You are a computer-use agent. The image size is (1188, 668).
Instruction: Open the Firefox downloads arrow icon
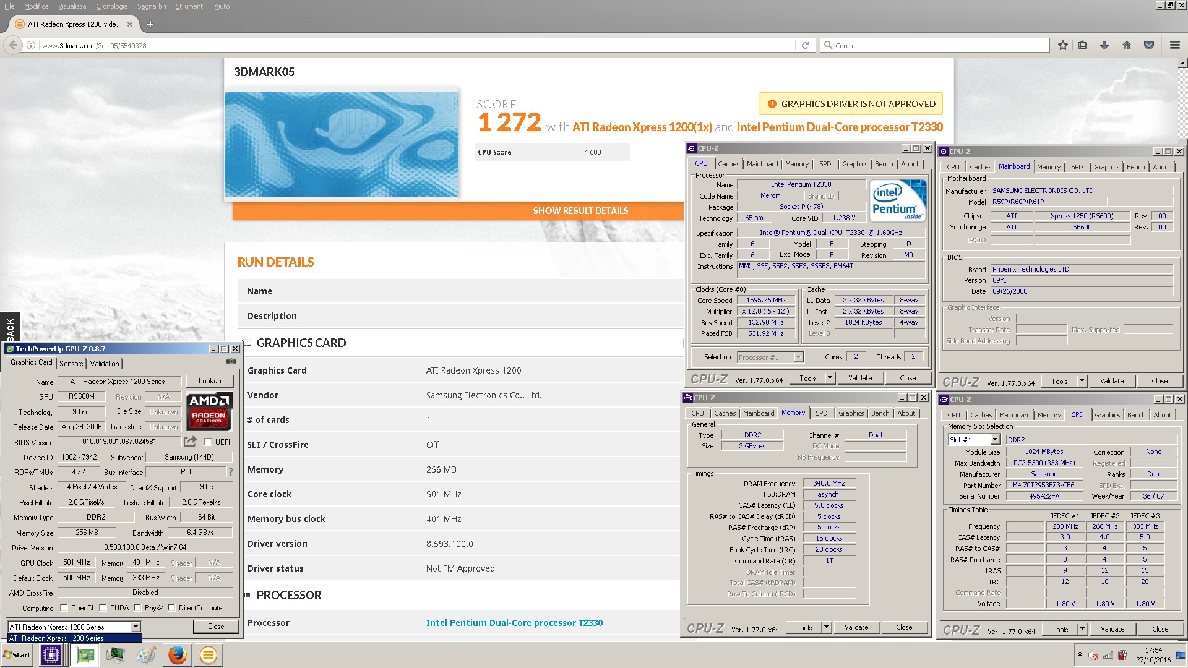pos(1104,45)
